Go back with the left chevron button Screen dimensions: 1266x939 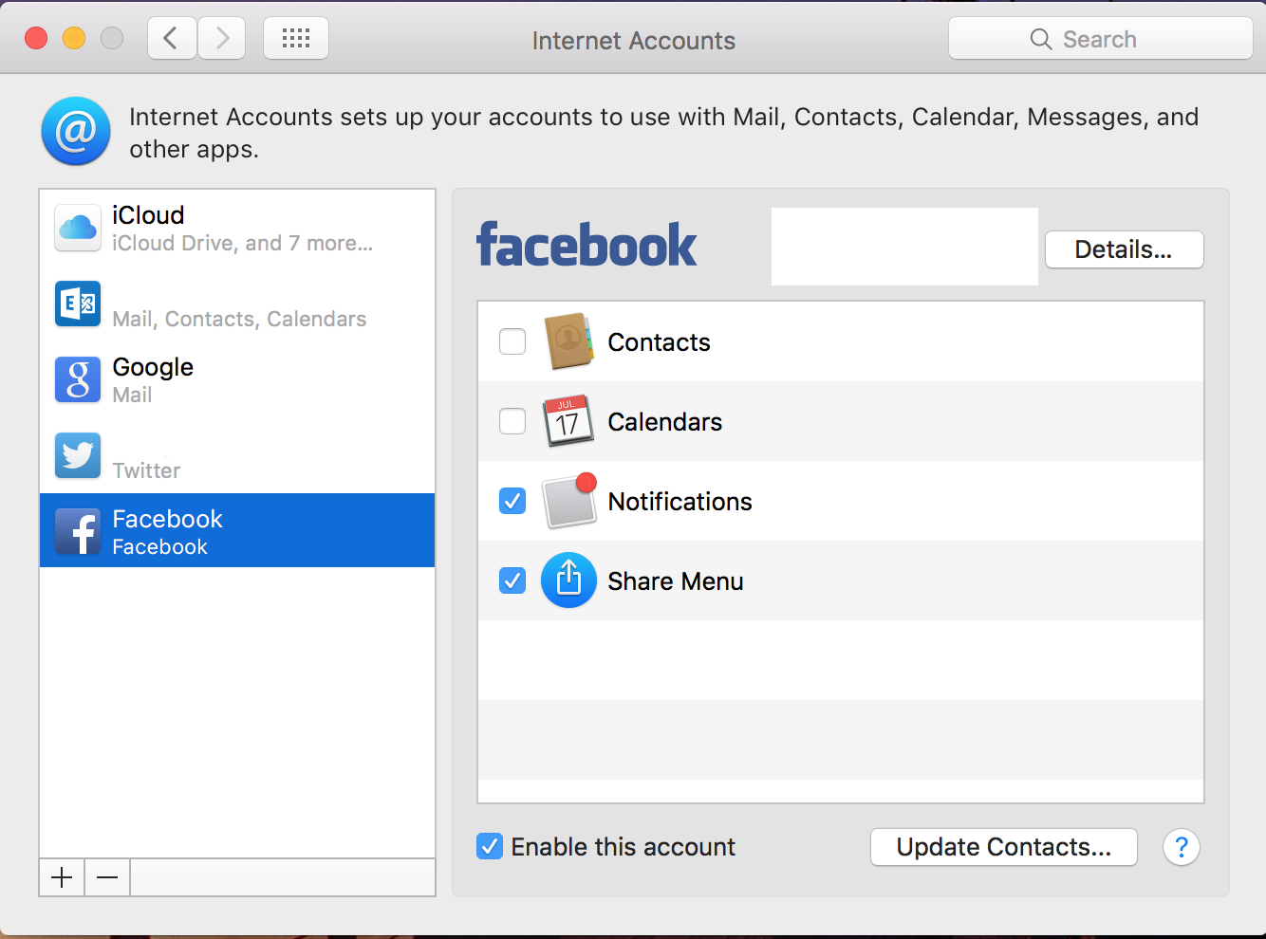172,39
